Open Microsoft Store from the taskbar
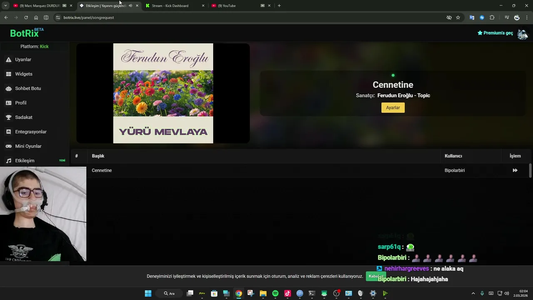533x300 pixels. coord(214,293)
